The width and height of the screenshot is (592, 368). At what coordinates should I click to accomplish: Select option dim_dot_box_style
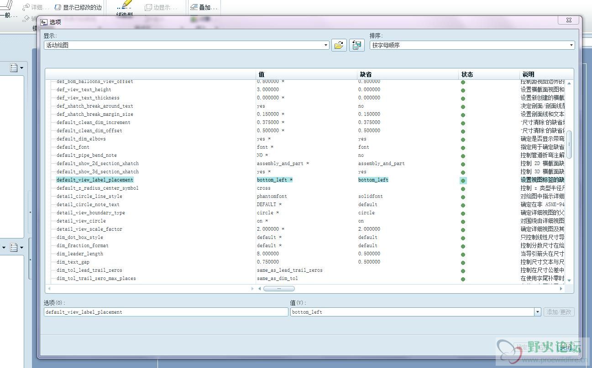coord(80,238)
